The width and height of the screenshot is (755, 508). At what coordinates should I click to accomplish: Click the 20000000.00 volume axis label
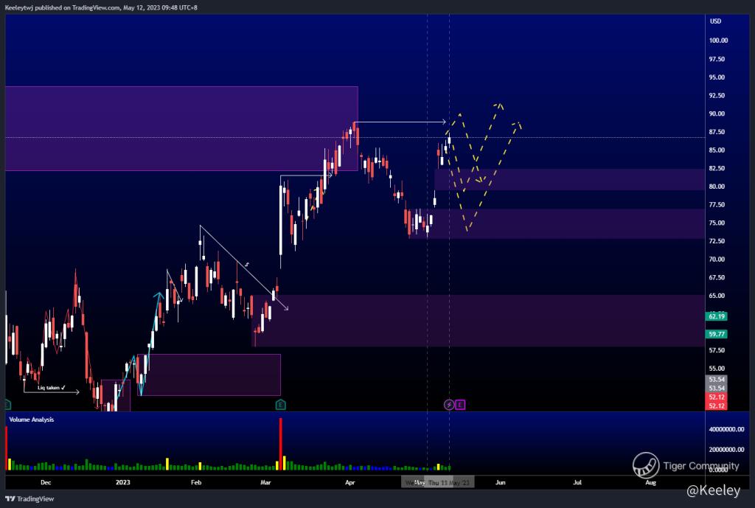coord(726,449)
